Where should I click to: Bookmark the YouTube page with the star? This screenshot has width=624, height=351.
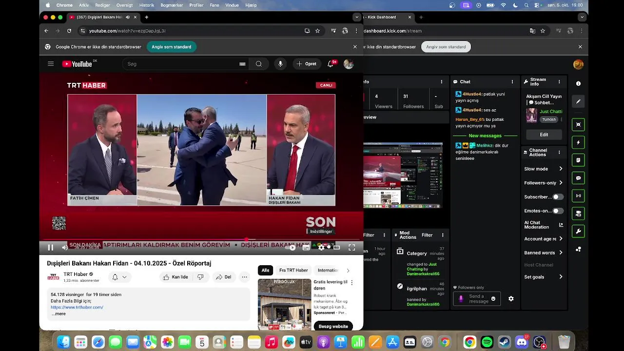point(317,31)
